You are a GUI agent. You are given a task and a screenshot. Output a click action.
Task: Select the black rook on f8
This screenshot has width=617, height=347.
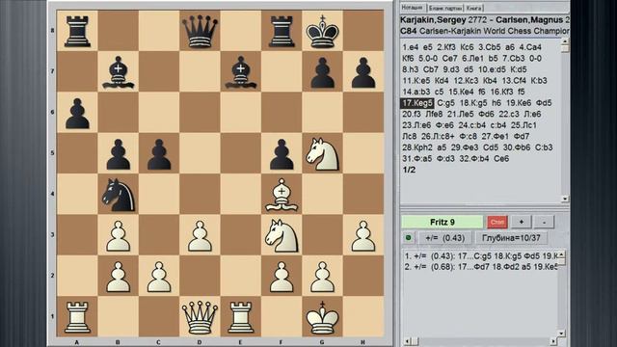(x=282, y=32)
